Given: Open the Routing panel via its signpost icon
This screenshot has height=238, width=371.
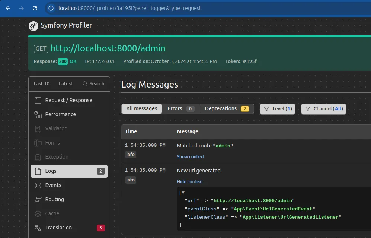Looking at the screenshot, I should tap(38, 199).
